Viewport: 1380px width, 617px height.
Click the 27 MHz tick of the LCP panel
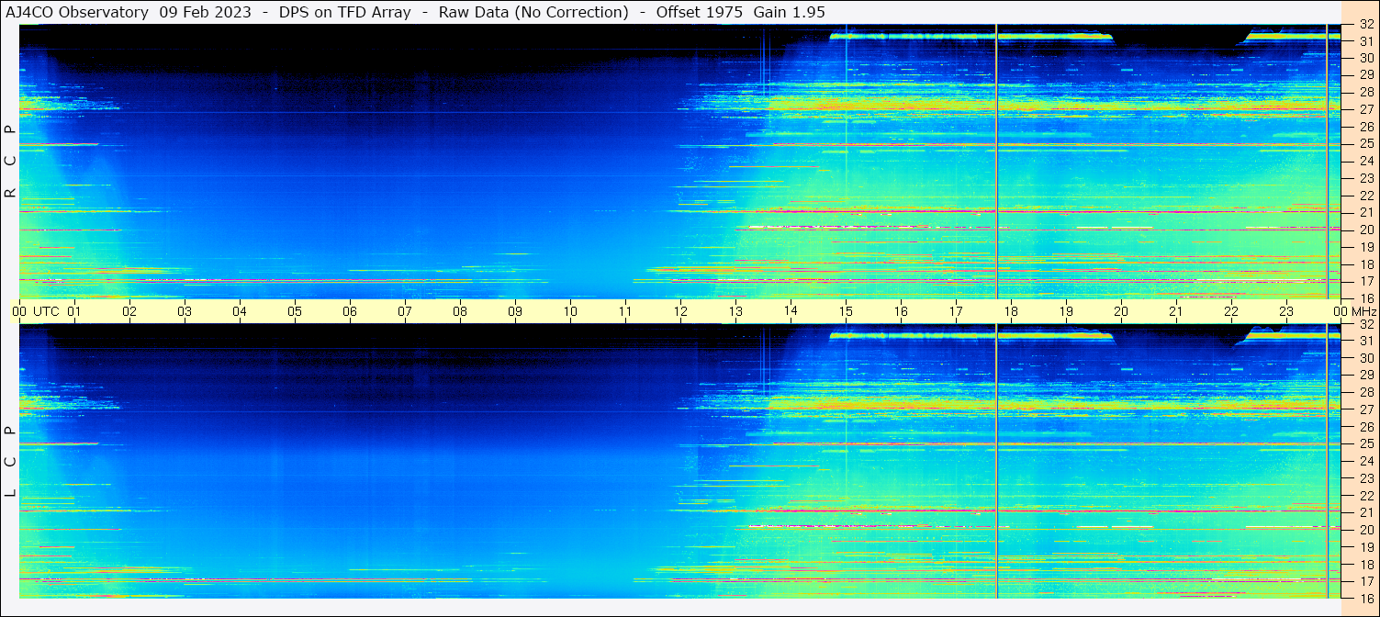point(1365,409)
